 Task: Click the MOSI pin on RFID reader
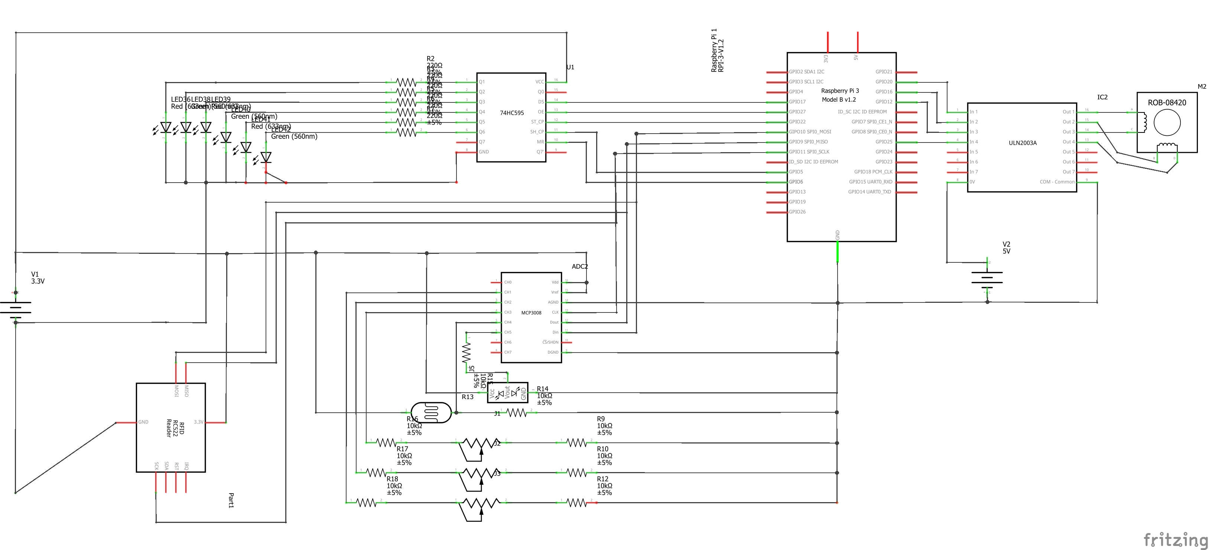click(176, 391)
